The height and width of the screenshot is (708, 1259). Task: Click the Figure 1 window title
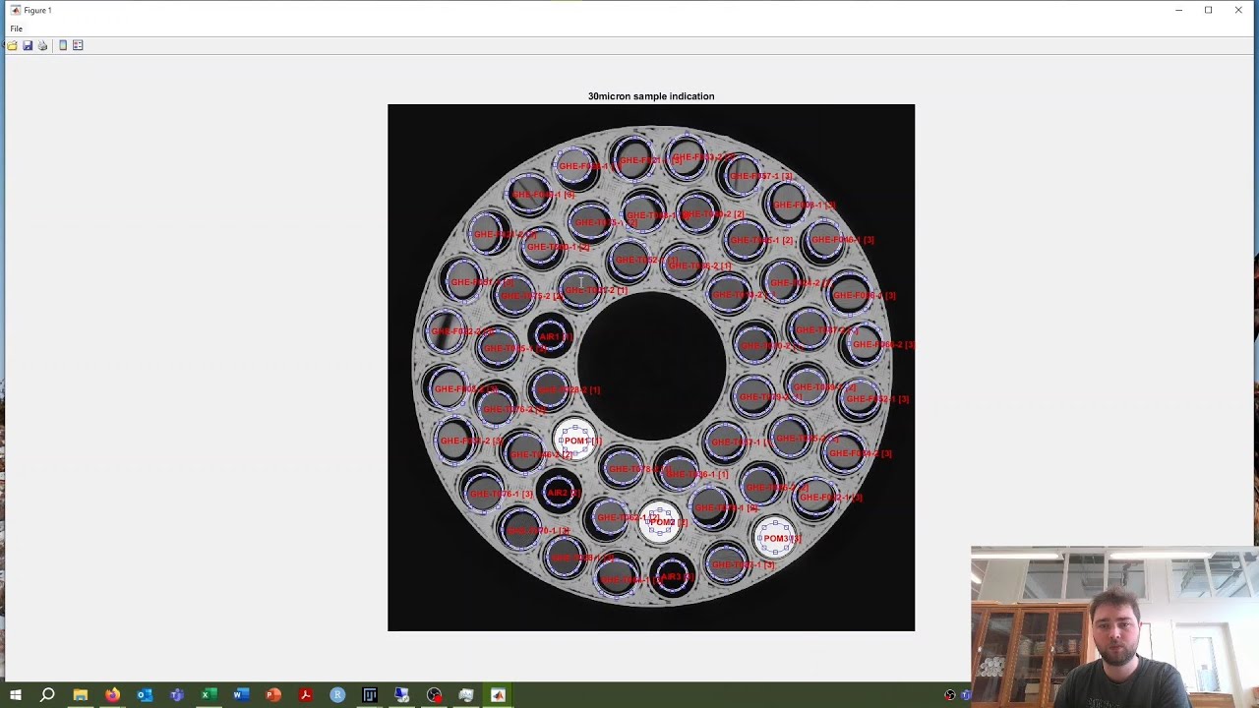[38, 10]
